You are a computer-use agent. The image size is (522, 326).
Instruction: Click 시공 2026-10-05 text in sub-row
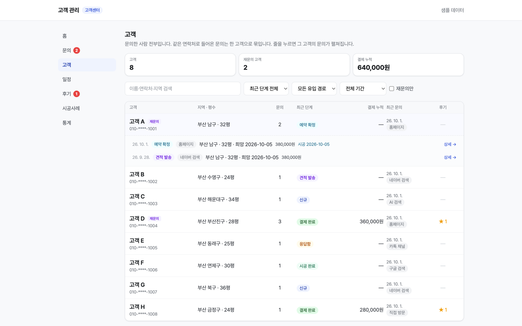(x=314, y=144)
